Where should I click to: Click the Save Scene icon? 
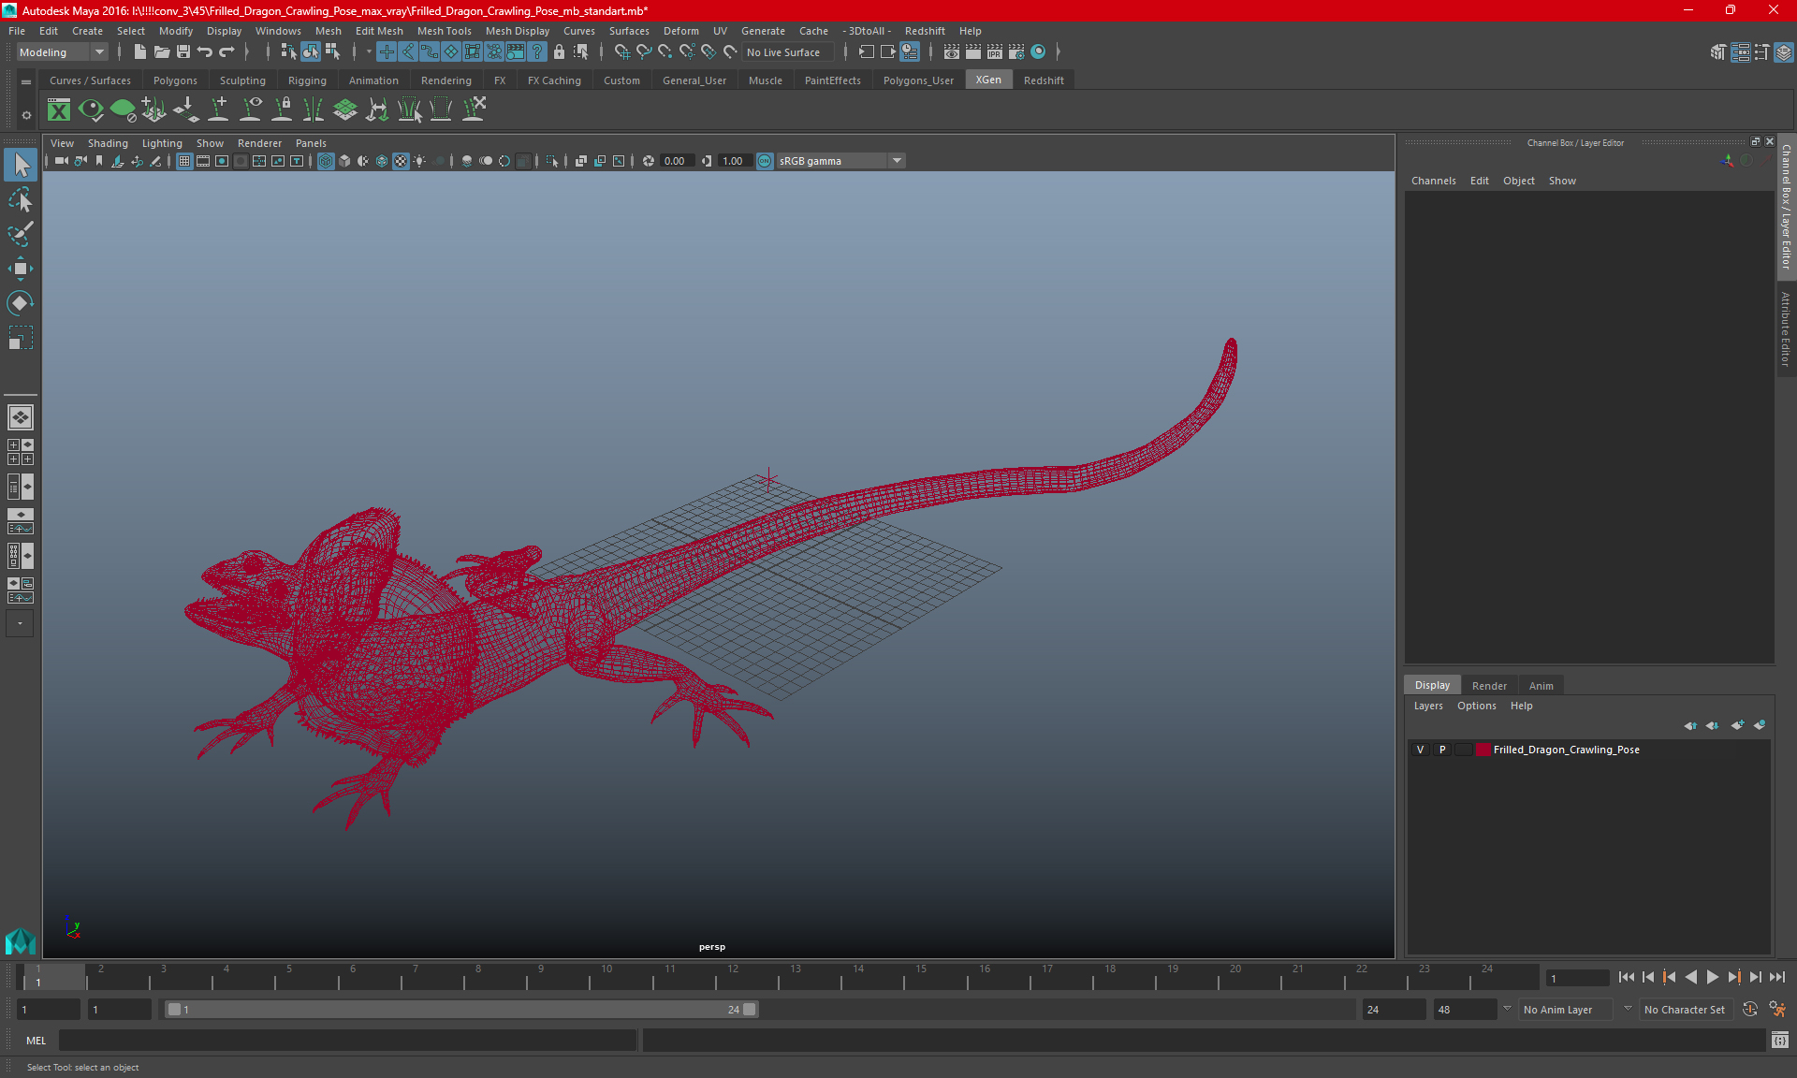[183, 52]
